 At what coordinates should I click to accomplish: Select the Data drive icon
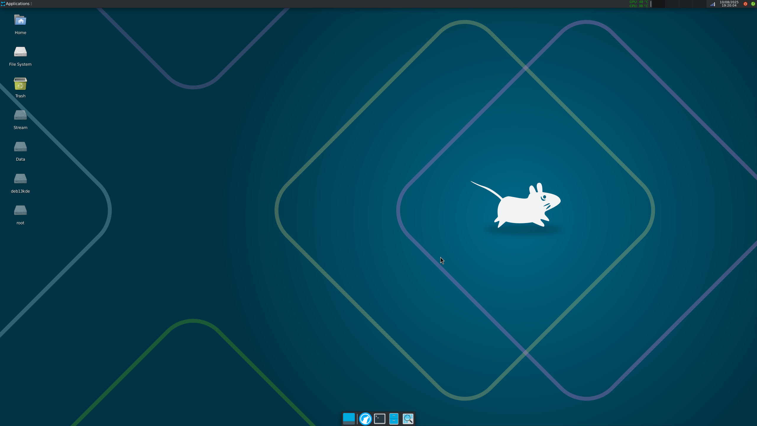point(20,147)
